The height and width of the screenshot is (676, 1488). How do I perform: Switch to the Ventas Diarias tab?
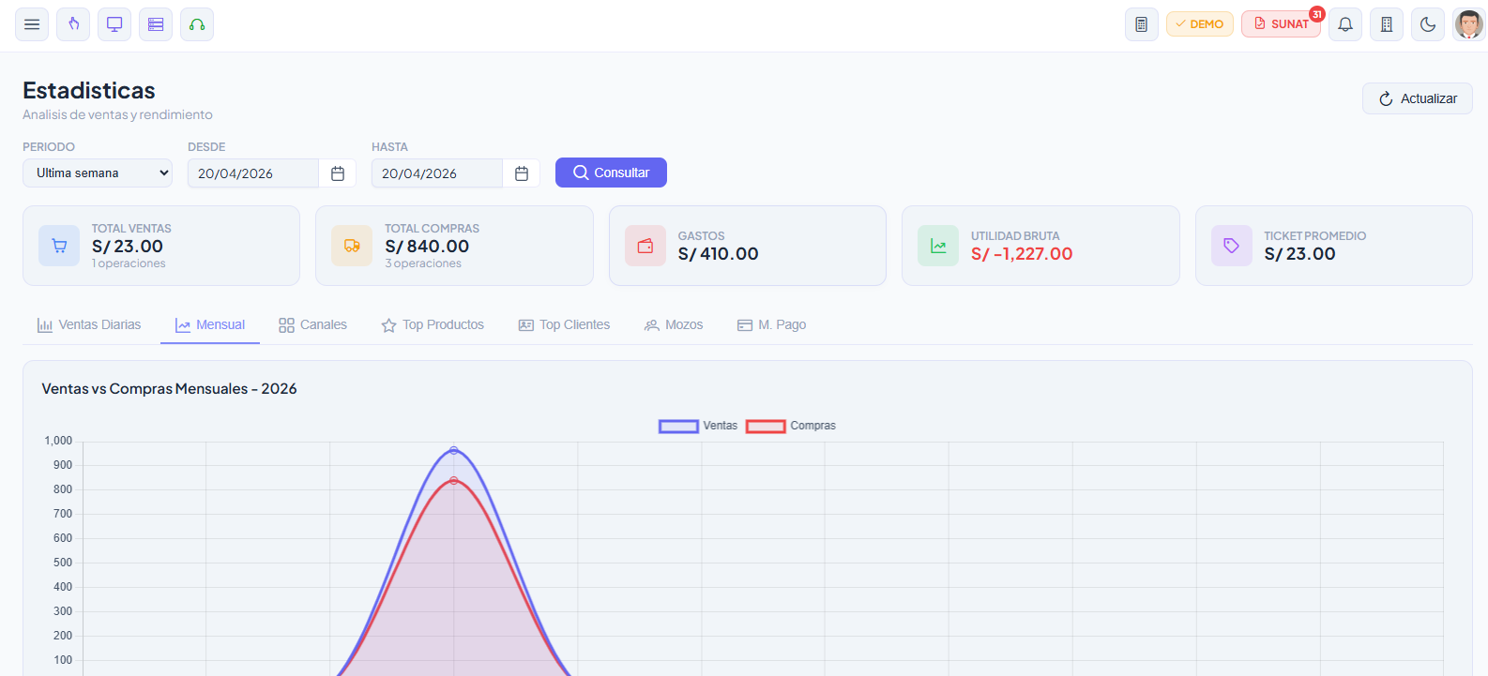click(x=89, y=325)
